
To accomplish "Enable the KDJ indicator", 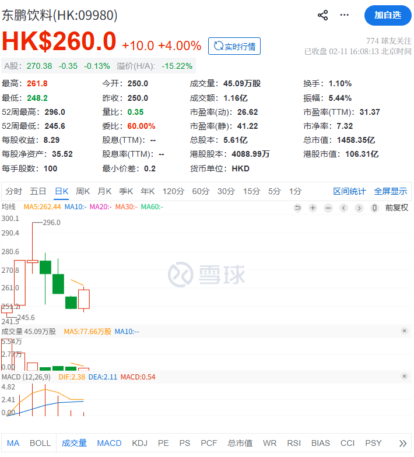I will pos(140,443).
